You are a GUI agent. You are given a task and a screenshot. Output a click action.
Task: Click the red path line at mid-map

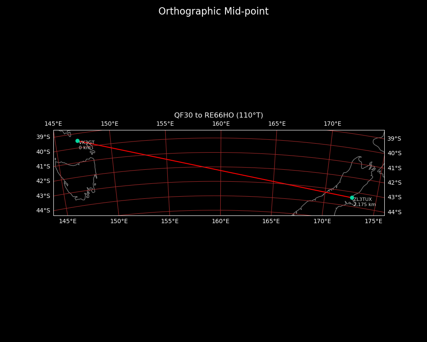pyautogui.click(x=219, y=170)
